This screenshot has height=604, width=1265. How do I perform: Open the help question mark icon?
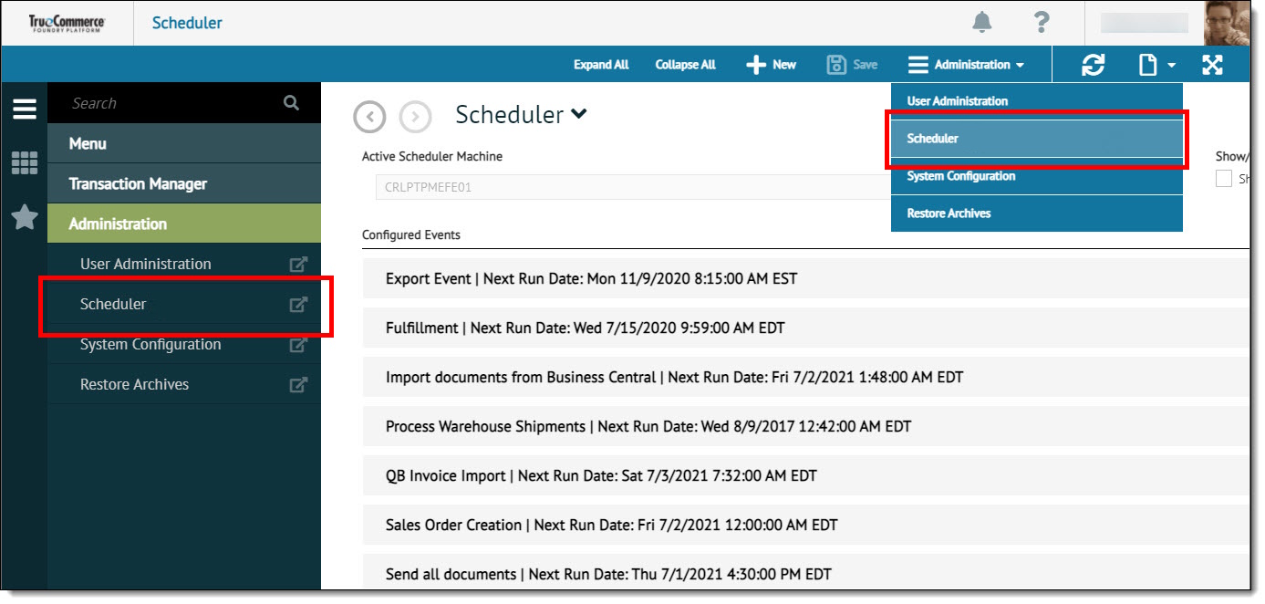point(1041,22)
